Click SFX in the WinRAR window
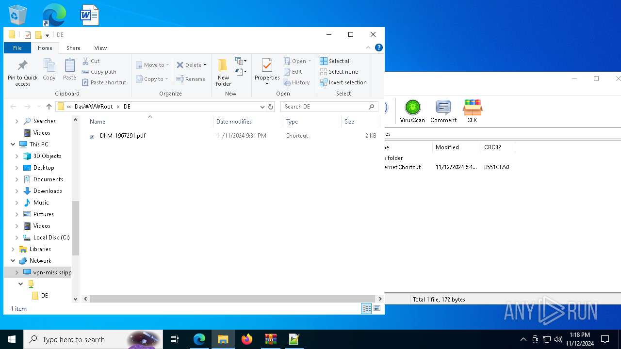 (x=473, y=111)
